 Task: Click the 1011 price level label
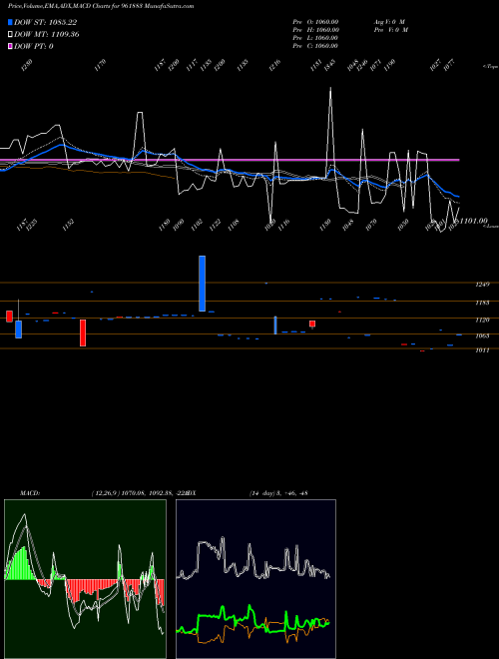[482, 349]
